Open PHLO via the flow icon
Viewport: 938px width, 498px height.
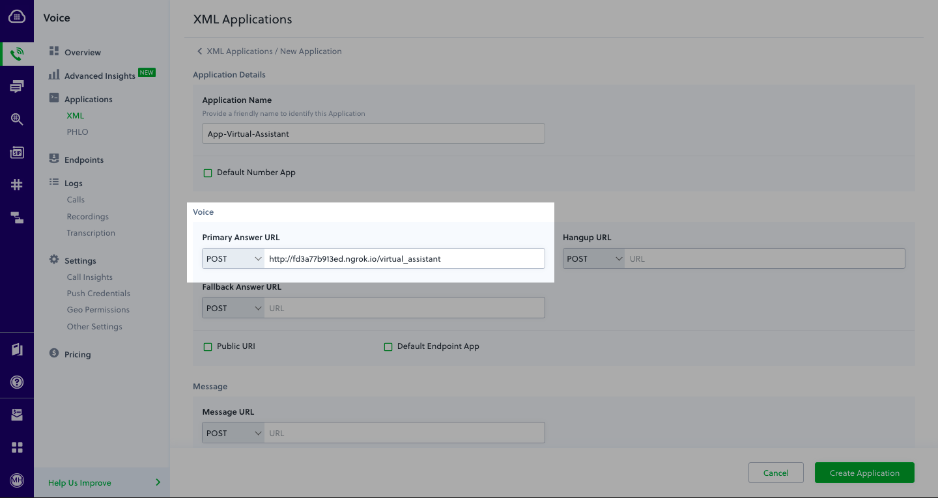(x=17, y=217)
